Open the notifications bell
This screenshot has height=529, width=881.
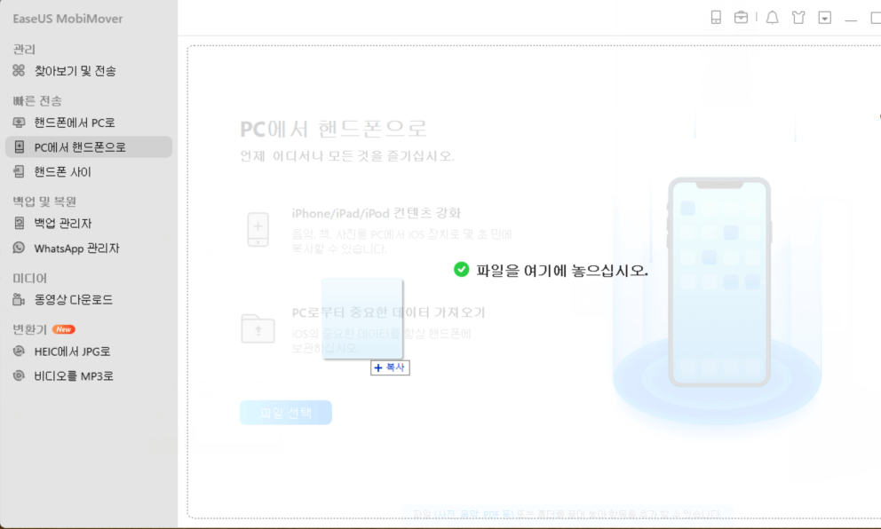point(772,17)
